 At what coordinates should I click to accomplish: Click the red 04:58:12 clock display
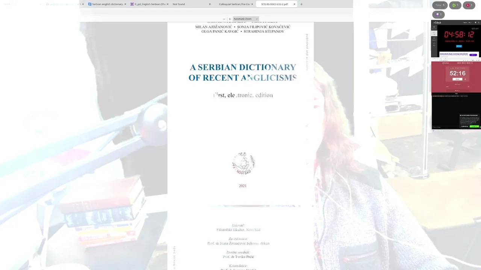coord(459,34)
